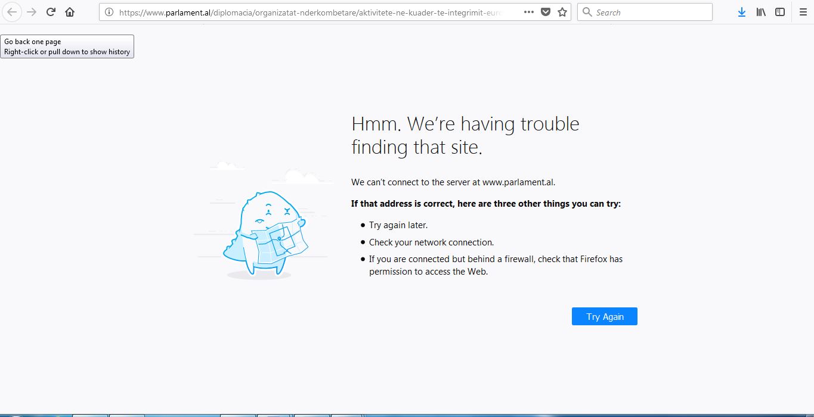Open the Firefox hamburger menu
The width and height of the screenshot is (814, 417).
click(x=803, y=12)
